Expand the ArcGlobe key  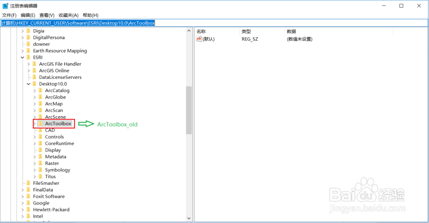tap(35, 97)
